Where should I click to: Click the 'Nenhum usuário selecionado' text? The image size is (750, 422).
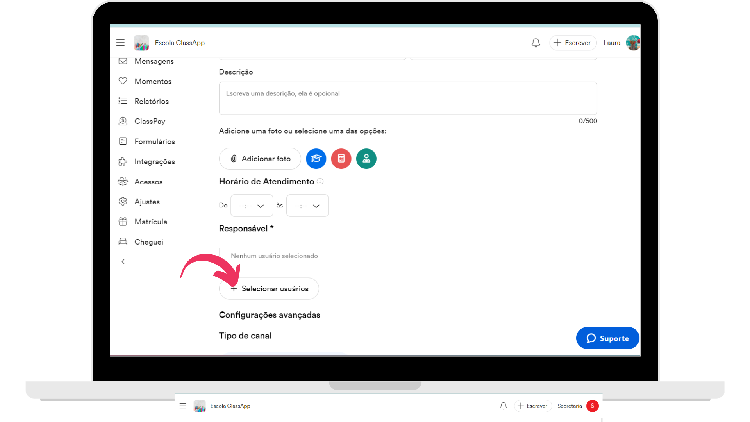click(274, 256)
